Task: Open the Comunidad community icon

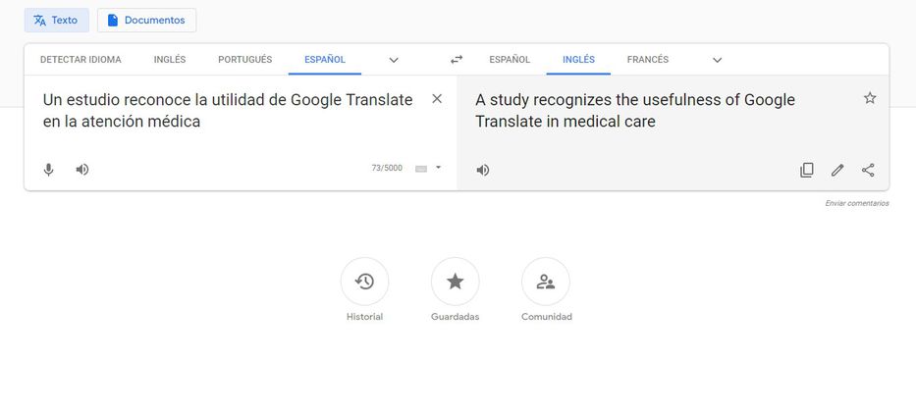Action: (x=546, y=282)
